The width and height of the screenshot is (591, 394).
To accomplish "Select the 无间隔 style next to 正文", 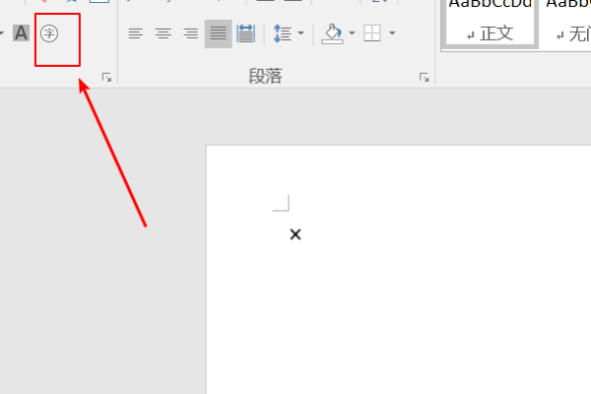I will coord(566,23).
